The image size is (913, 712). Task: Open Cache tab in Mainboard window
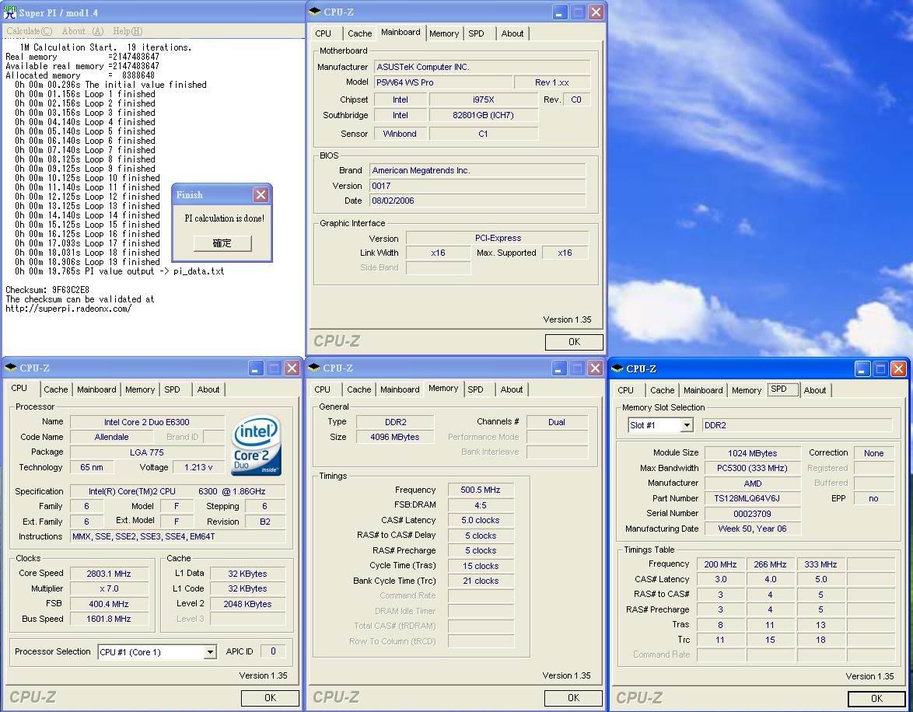[x=360, y=33]
